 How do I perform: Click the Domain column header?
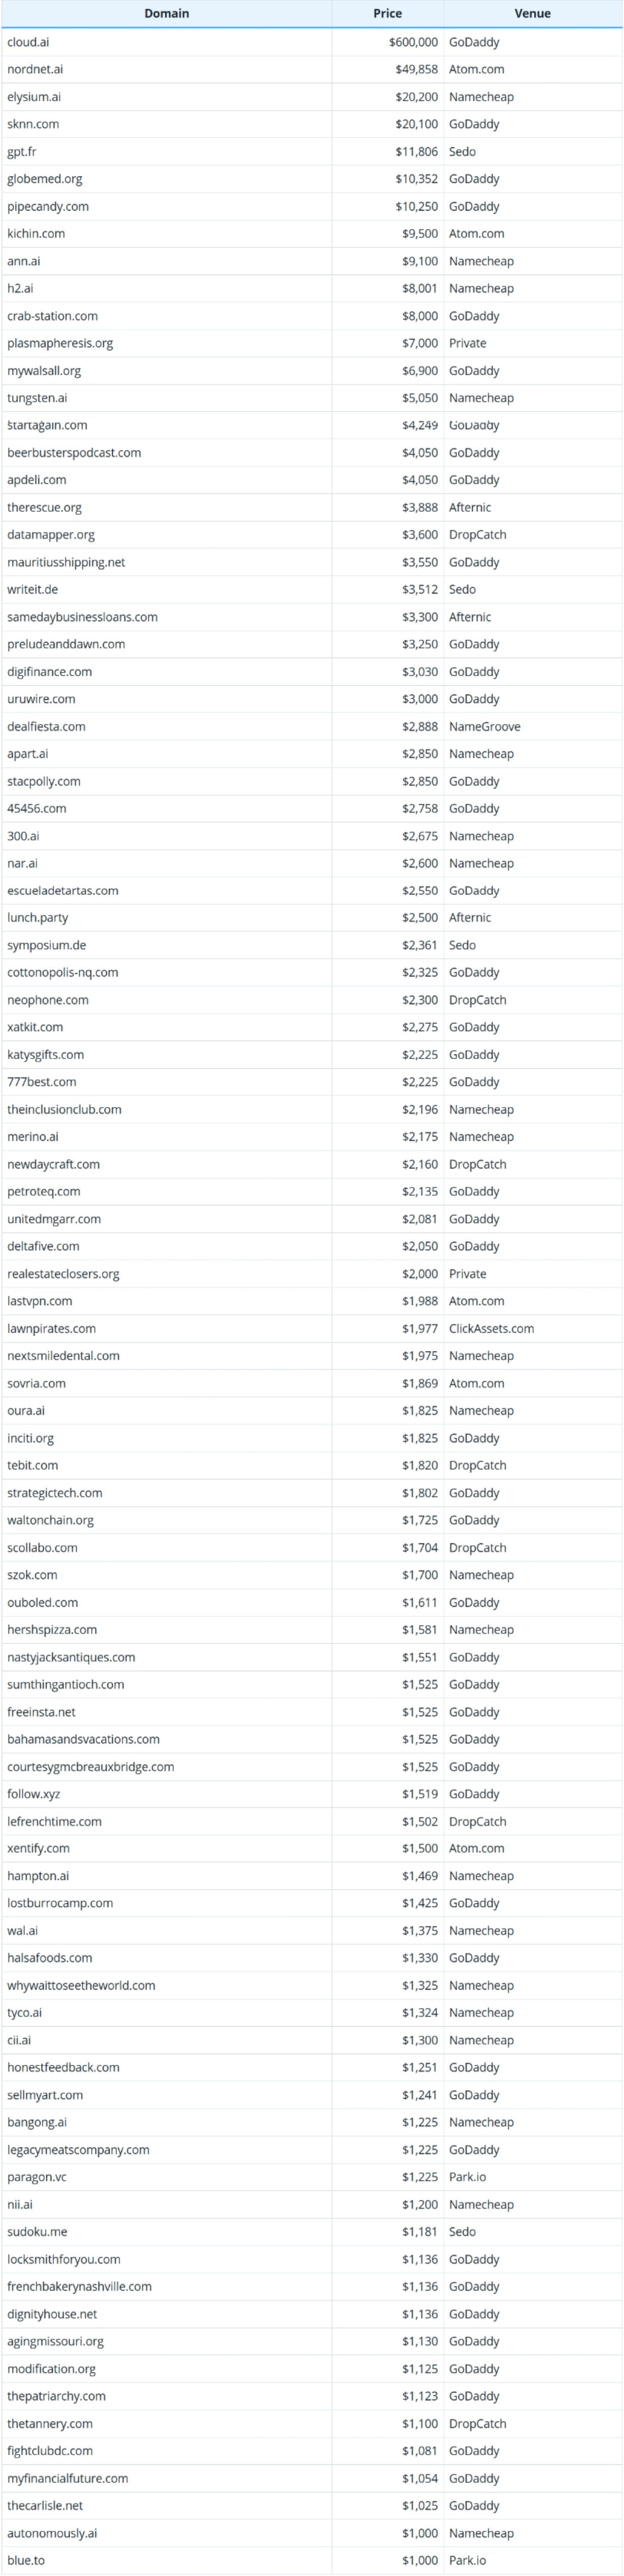click(x=166, y=14)
